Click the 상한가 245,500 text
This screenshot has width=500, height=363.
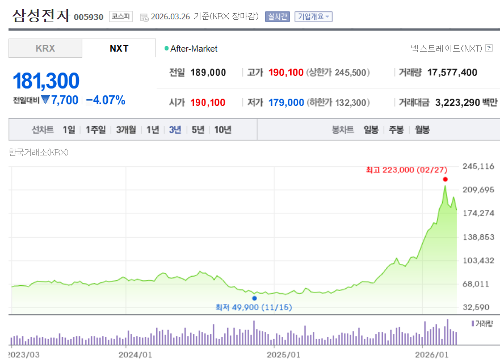[338, 73]
